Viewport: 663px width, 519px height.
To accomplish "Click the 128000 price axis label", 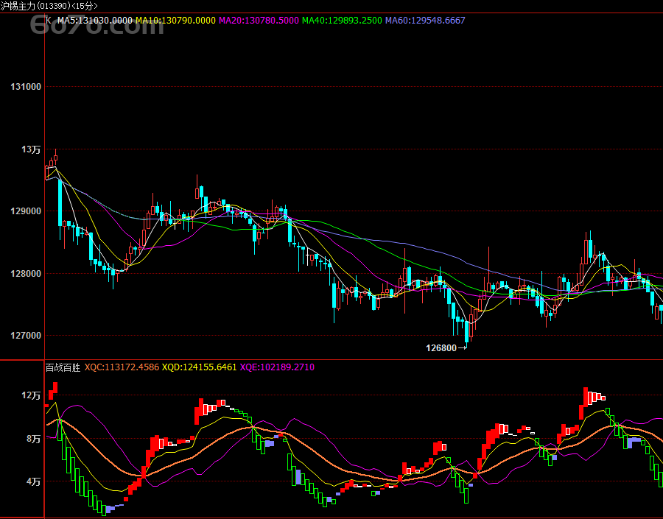I will pos(26,274).
